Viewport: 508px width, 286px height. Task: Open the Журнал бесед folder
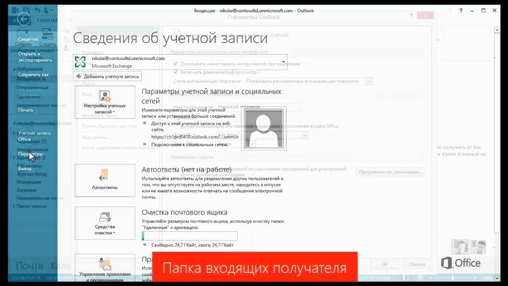(31, 174)
